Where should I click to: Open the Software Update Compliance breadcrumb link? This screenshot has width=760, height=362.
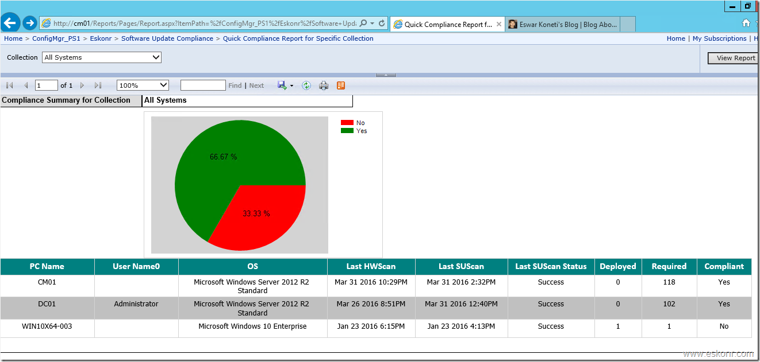point(167,38)
